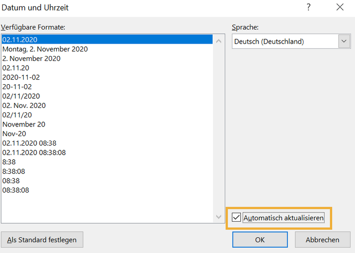Select the format November 20

click(107, 124)
